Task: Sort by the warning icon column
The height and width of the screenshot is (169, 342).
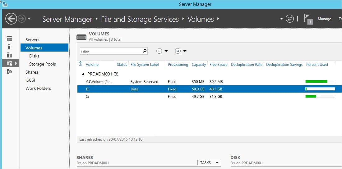Action: (x=81, y=64)
